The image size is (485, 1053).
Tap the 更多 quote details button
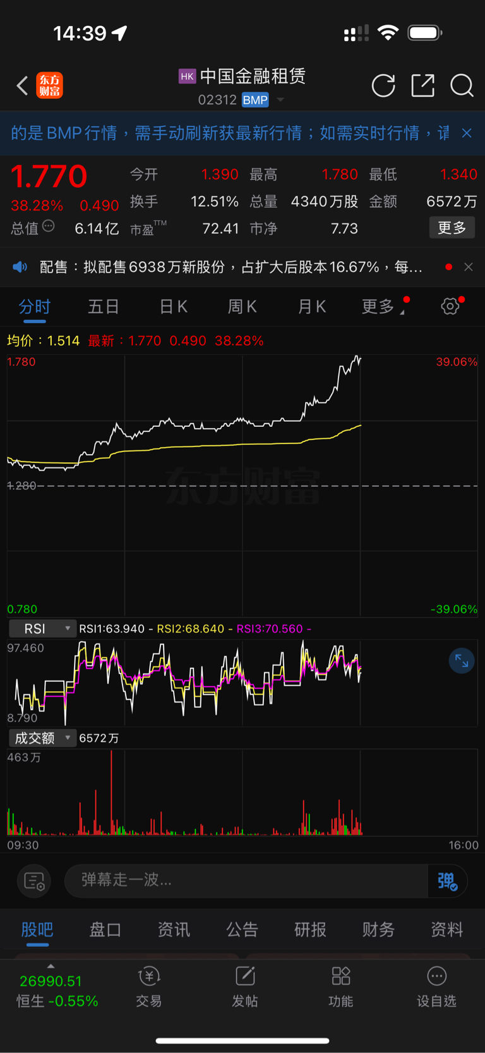(452, 228)
